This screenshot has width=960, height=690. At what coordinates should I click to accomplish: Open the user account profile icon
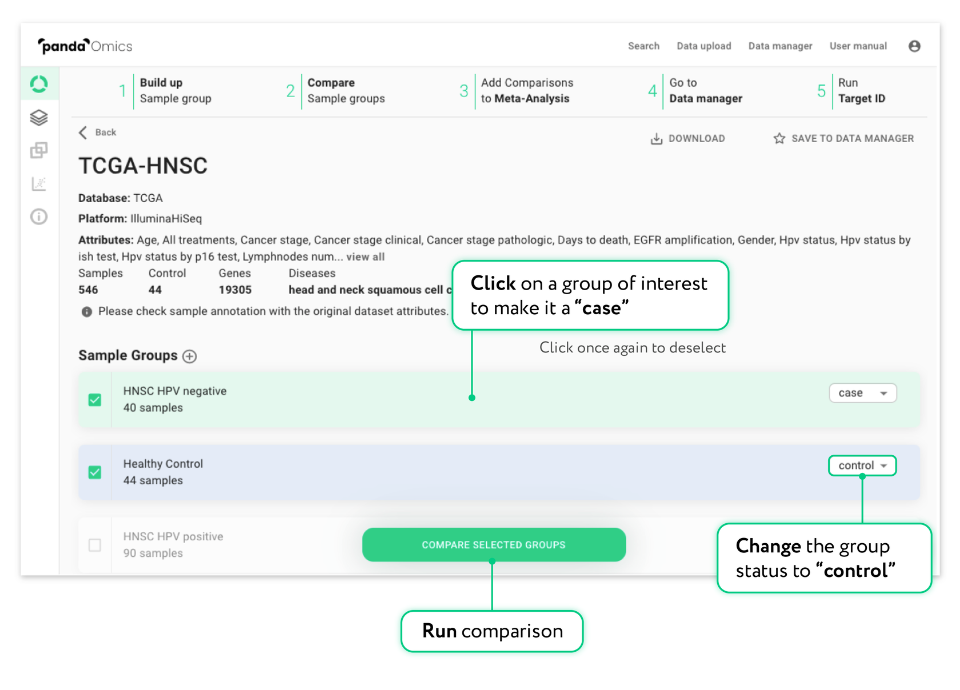tap(914, 46)
